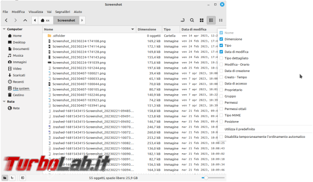This screenshot has width=313, height=182.
Task: Go forward with the forward arrow
Action: [x=15, y=20]
